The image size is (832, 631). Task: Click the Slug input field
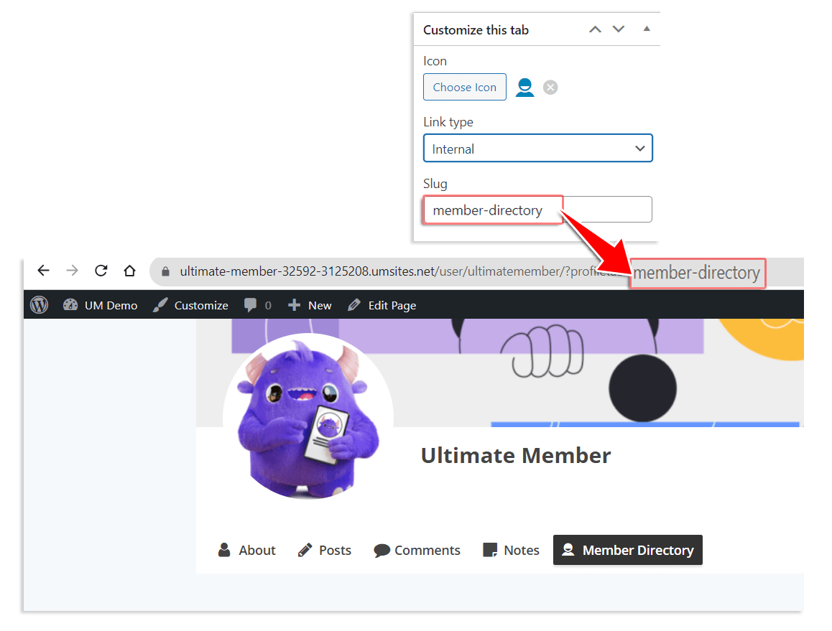(537, 210)
